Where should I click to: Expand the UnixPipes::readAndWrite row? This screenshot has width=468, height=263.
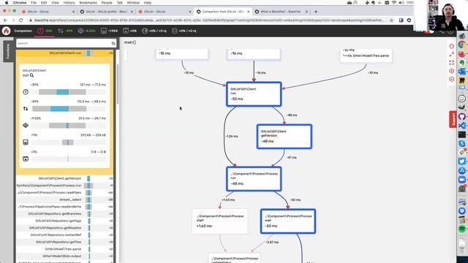click(x=65, y=207)
